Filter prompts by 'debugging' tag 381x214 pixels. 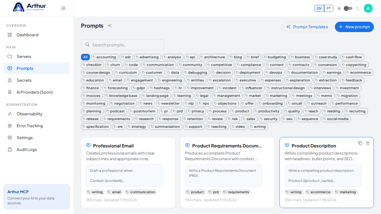pyautogui.click(x=196, y=73)
